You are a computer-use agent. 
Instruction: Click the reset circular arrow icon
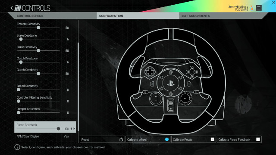(121, 139)
